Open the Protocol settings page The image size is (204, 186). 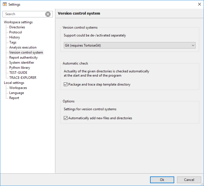click(x=15, y=32)
